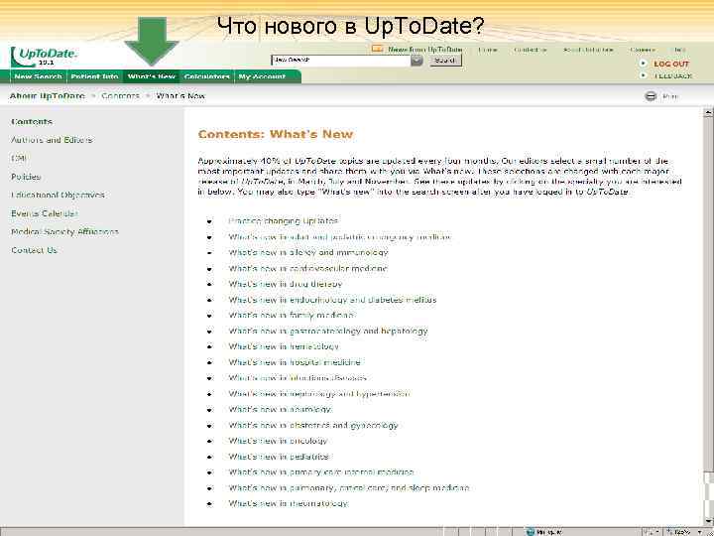Open What's new in nephrology and hypertension
The image size is (714, 536).
(x=318, y=394)
